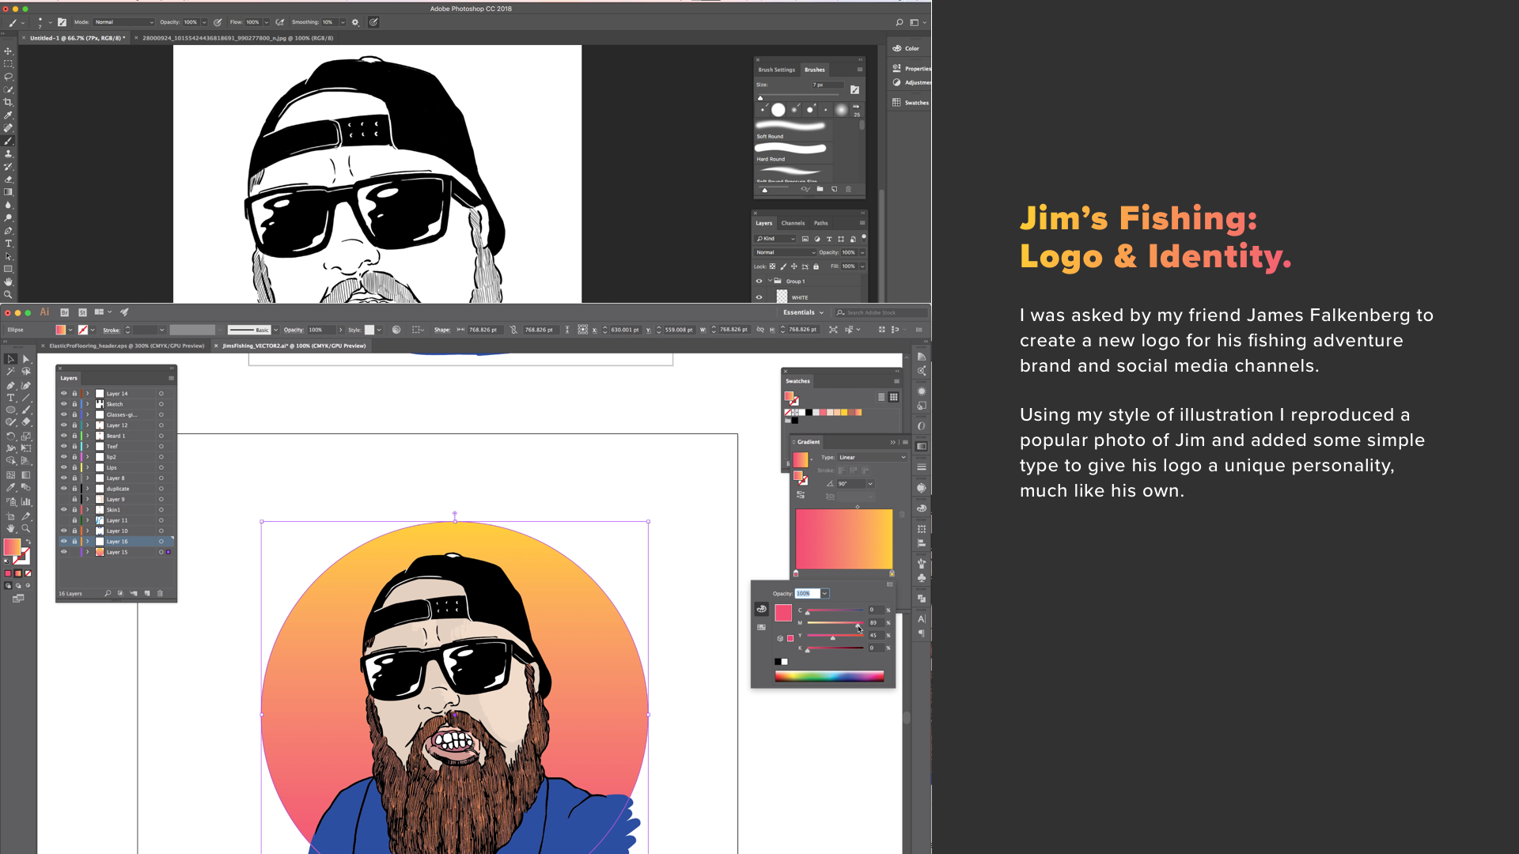Hide Group 1 in Photoshop layers

759,281
